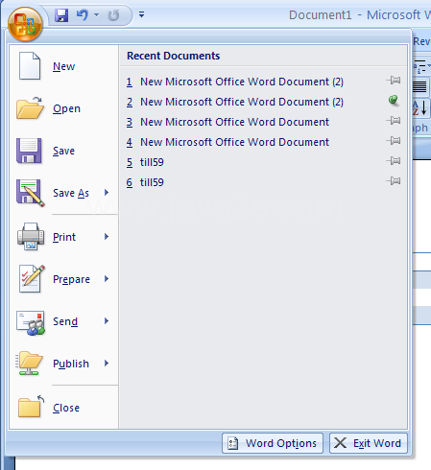This screenshot has width=431, height=470.
Task: Open recent document 5 till59
Action: coord(145,162)
